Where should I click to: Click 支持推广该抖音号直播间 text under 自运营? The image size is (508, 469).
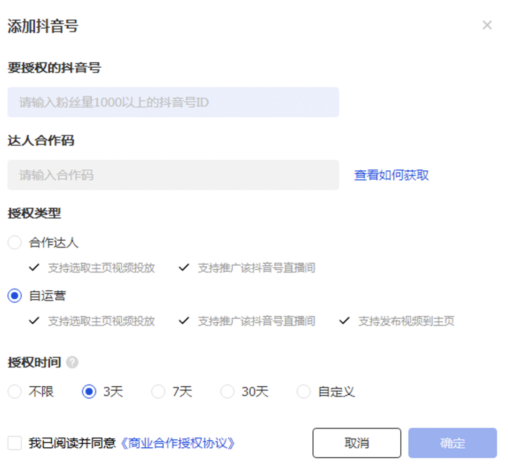(x=257, y=321)
